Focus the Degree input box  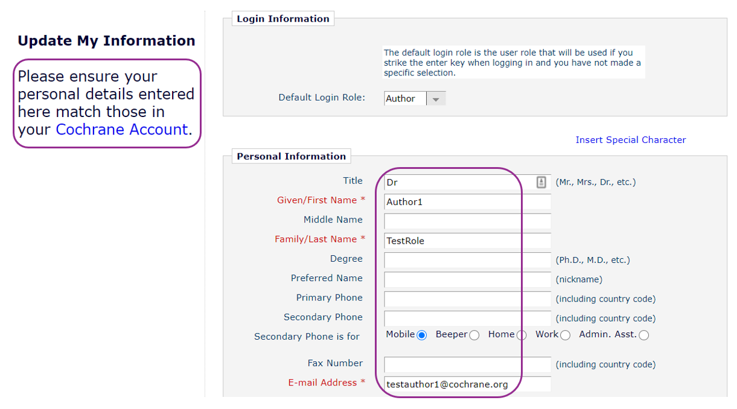467,260
